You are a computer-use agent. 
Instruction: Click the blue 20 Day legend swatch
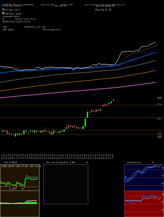4,5
